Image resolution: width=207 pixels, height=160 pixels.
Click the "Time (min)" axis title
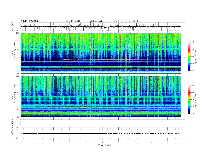click(105, 145)
